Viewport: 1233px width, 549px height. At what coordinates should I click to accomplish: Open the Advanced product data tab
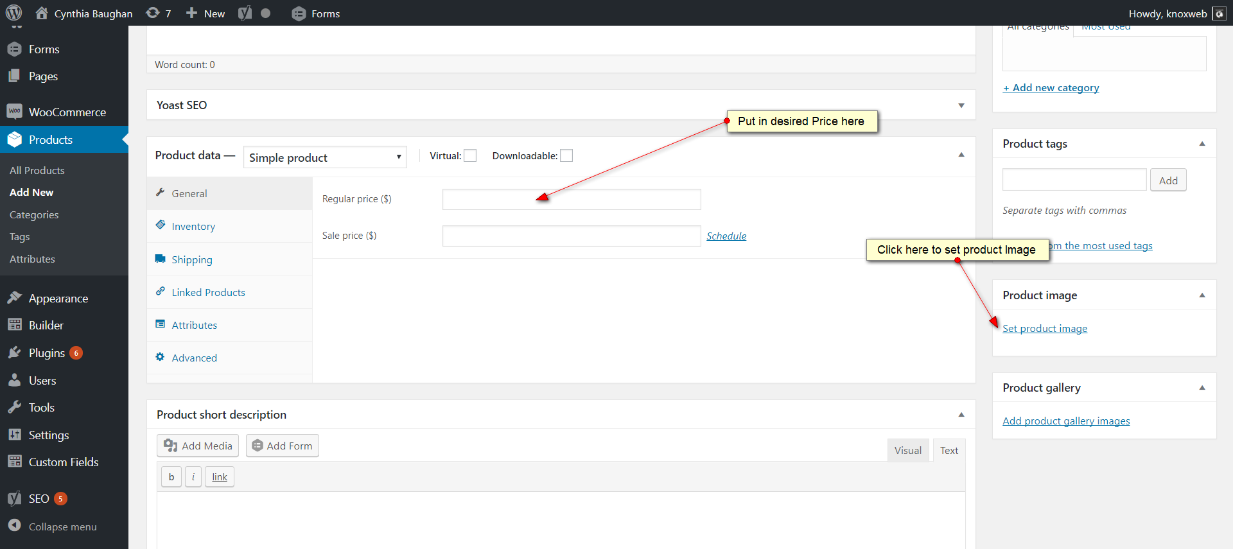pos(229,358)
